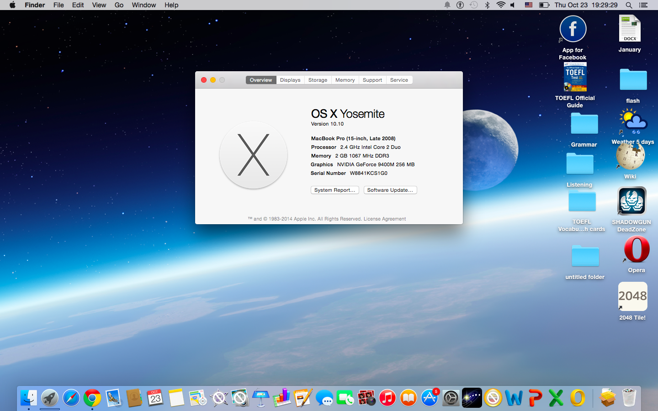The image size is (658, 411).
Task: Launch Numbers bar-chart icon in Dock
Action: coord(282,398)
